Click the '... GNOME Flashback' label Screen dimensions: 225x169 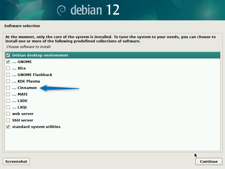pyautogui.click(x=32, y=75)
